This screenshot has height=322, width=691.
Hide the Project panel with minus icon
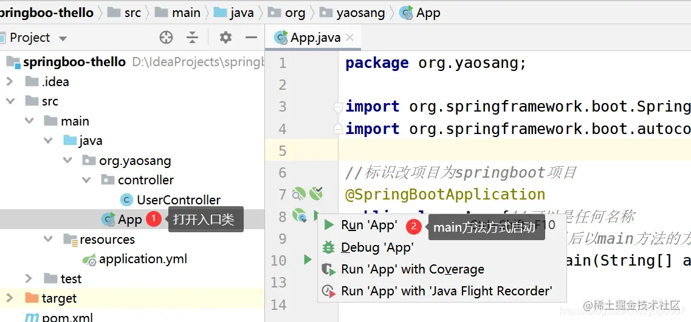251,38
